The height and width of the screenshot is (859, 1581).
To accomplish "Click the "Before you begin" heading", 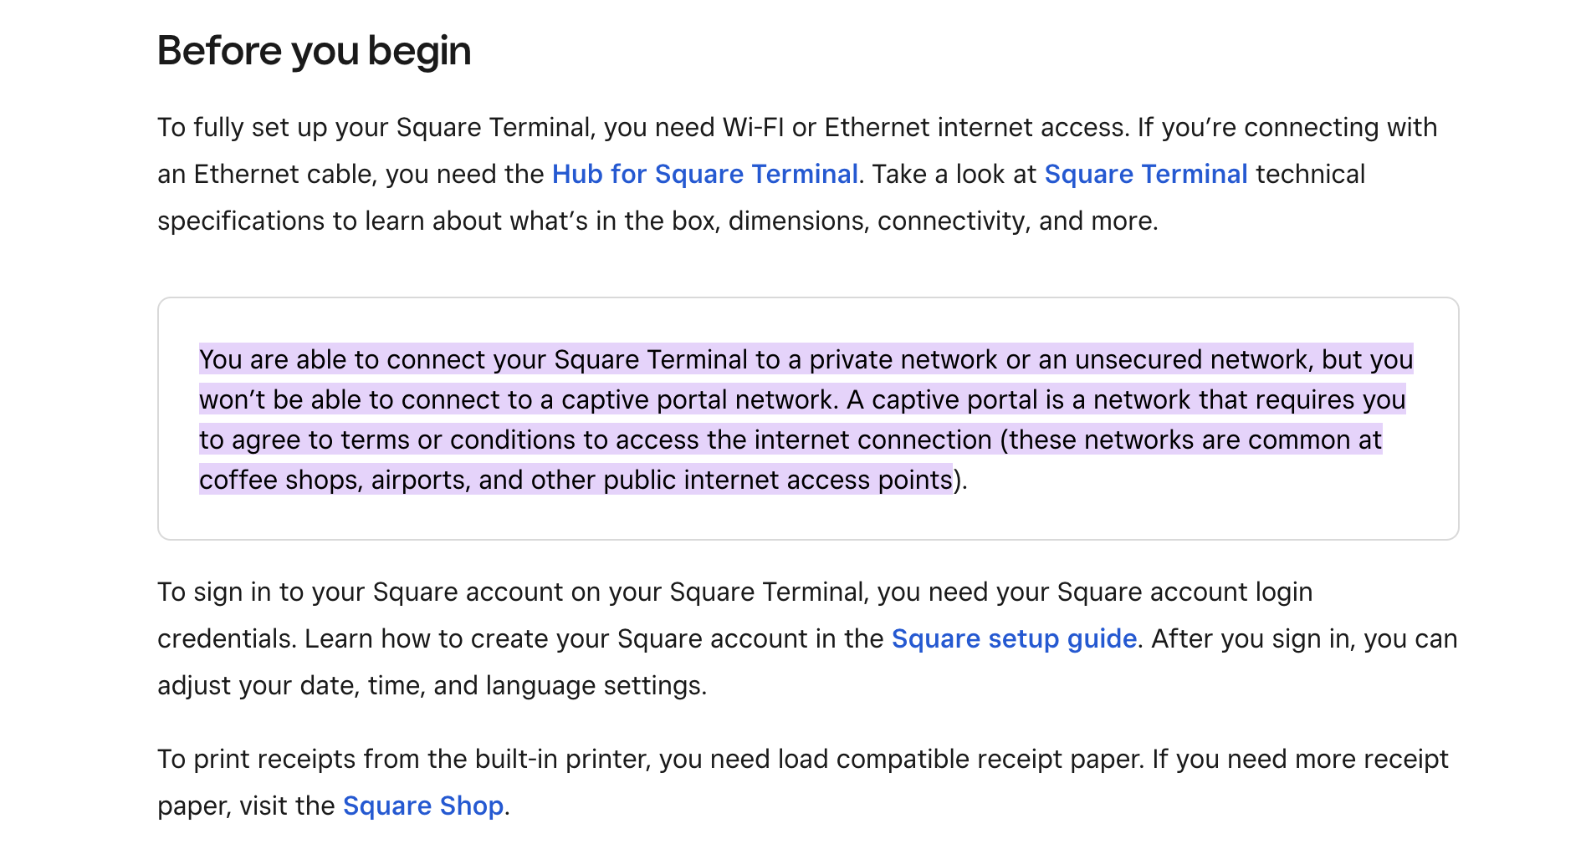I will [x=314, y=51].
